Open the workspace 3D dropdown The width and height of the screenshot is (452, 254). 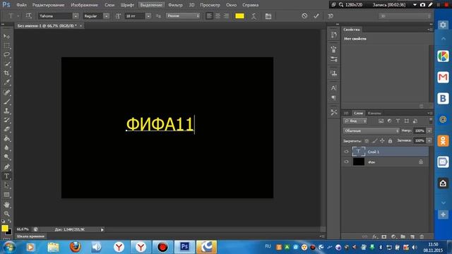(405, 16)
